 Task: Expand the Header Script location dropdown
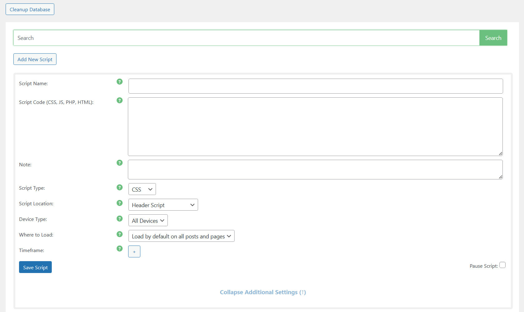163,205
